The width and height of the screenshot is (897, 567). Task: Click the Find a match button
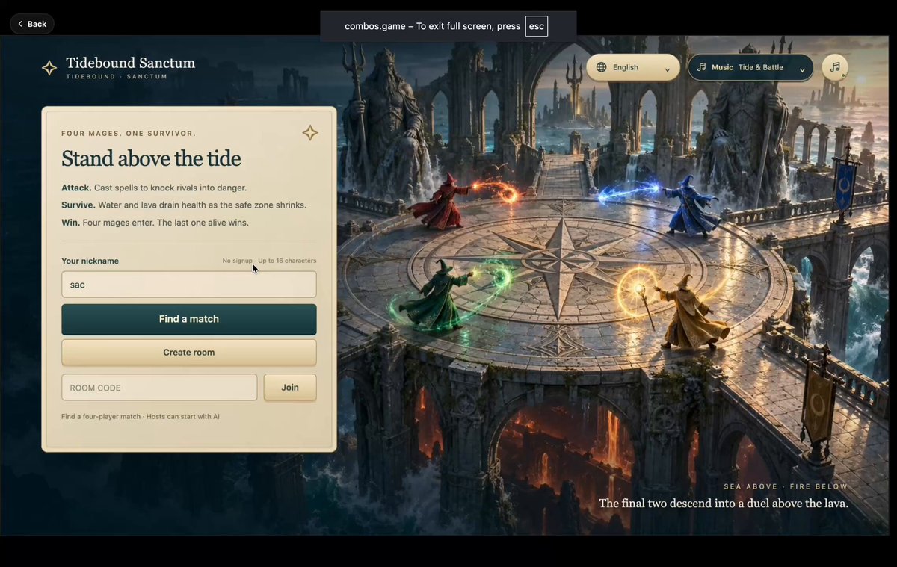coord(189,319)
